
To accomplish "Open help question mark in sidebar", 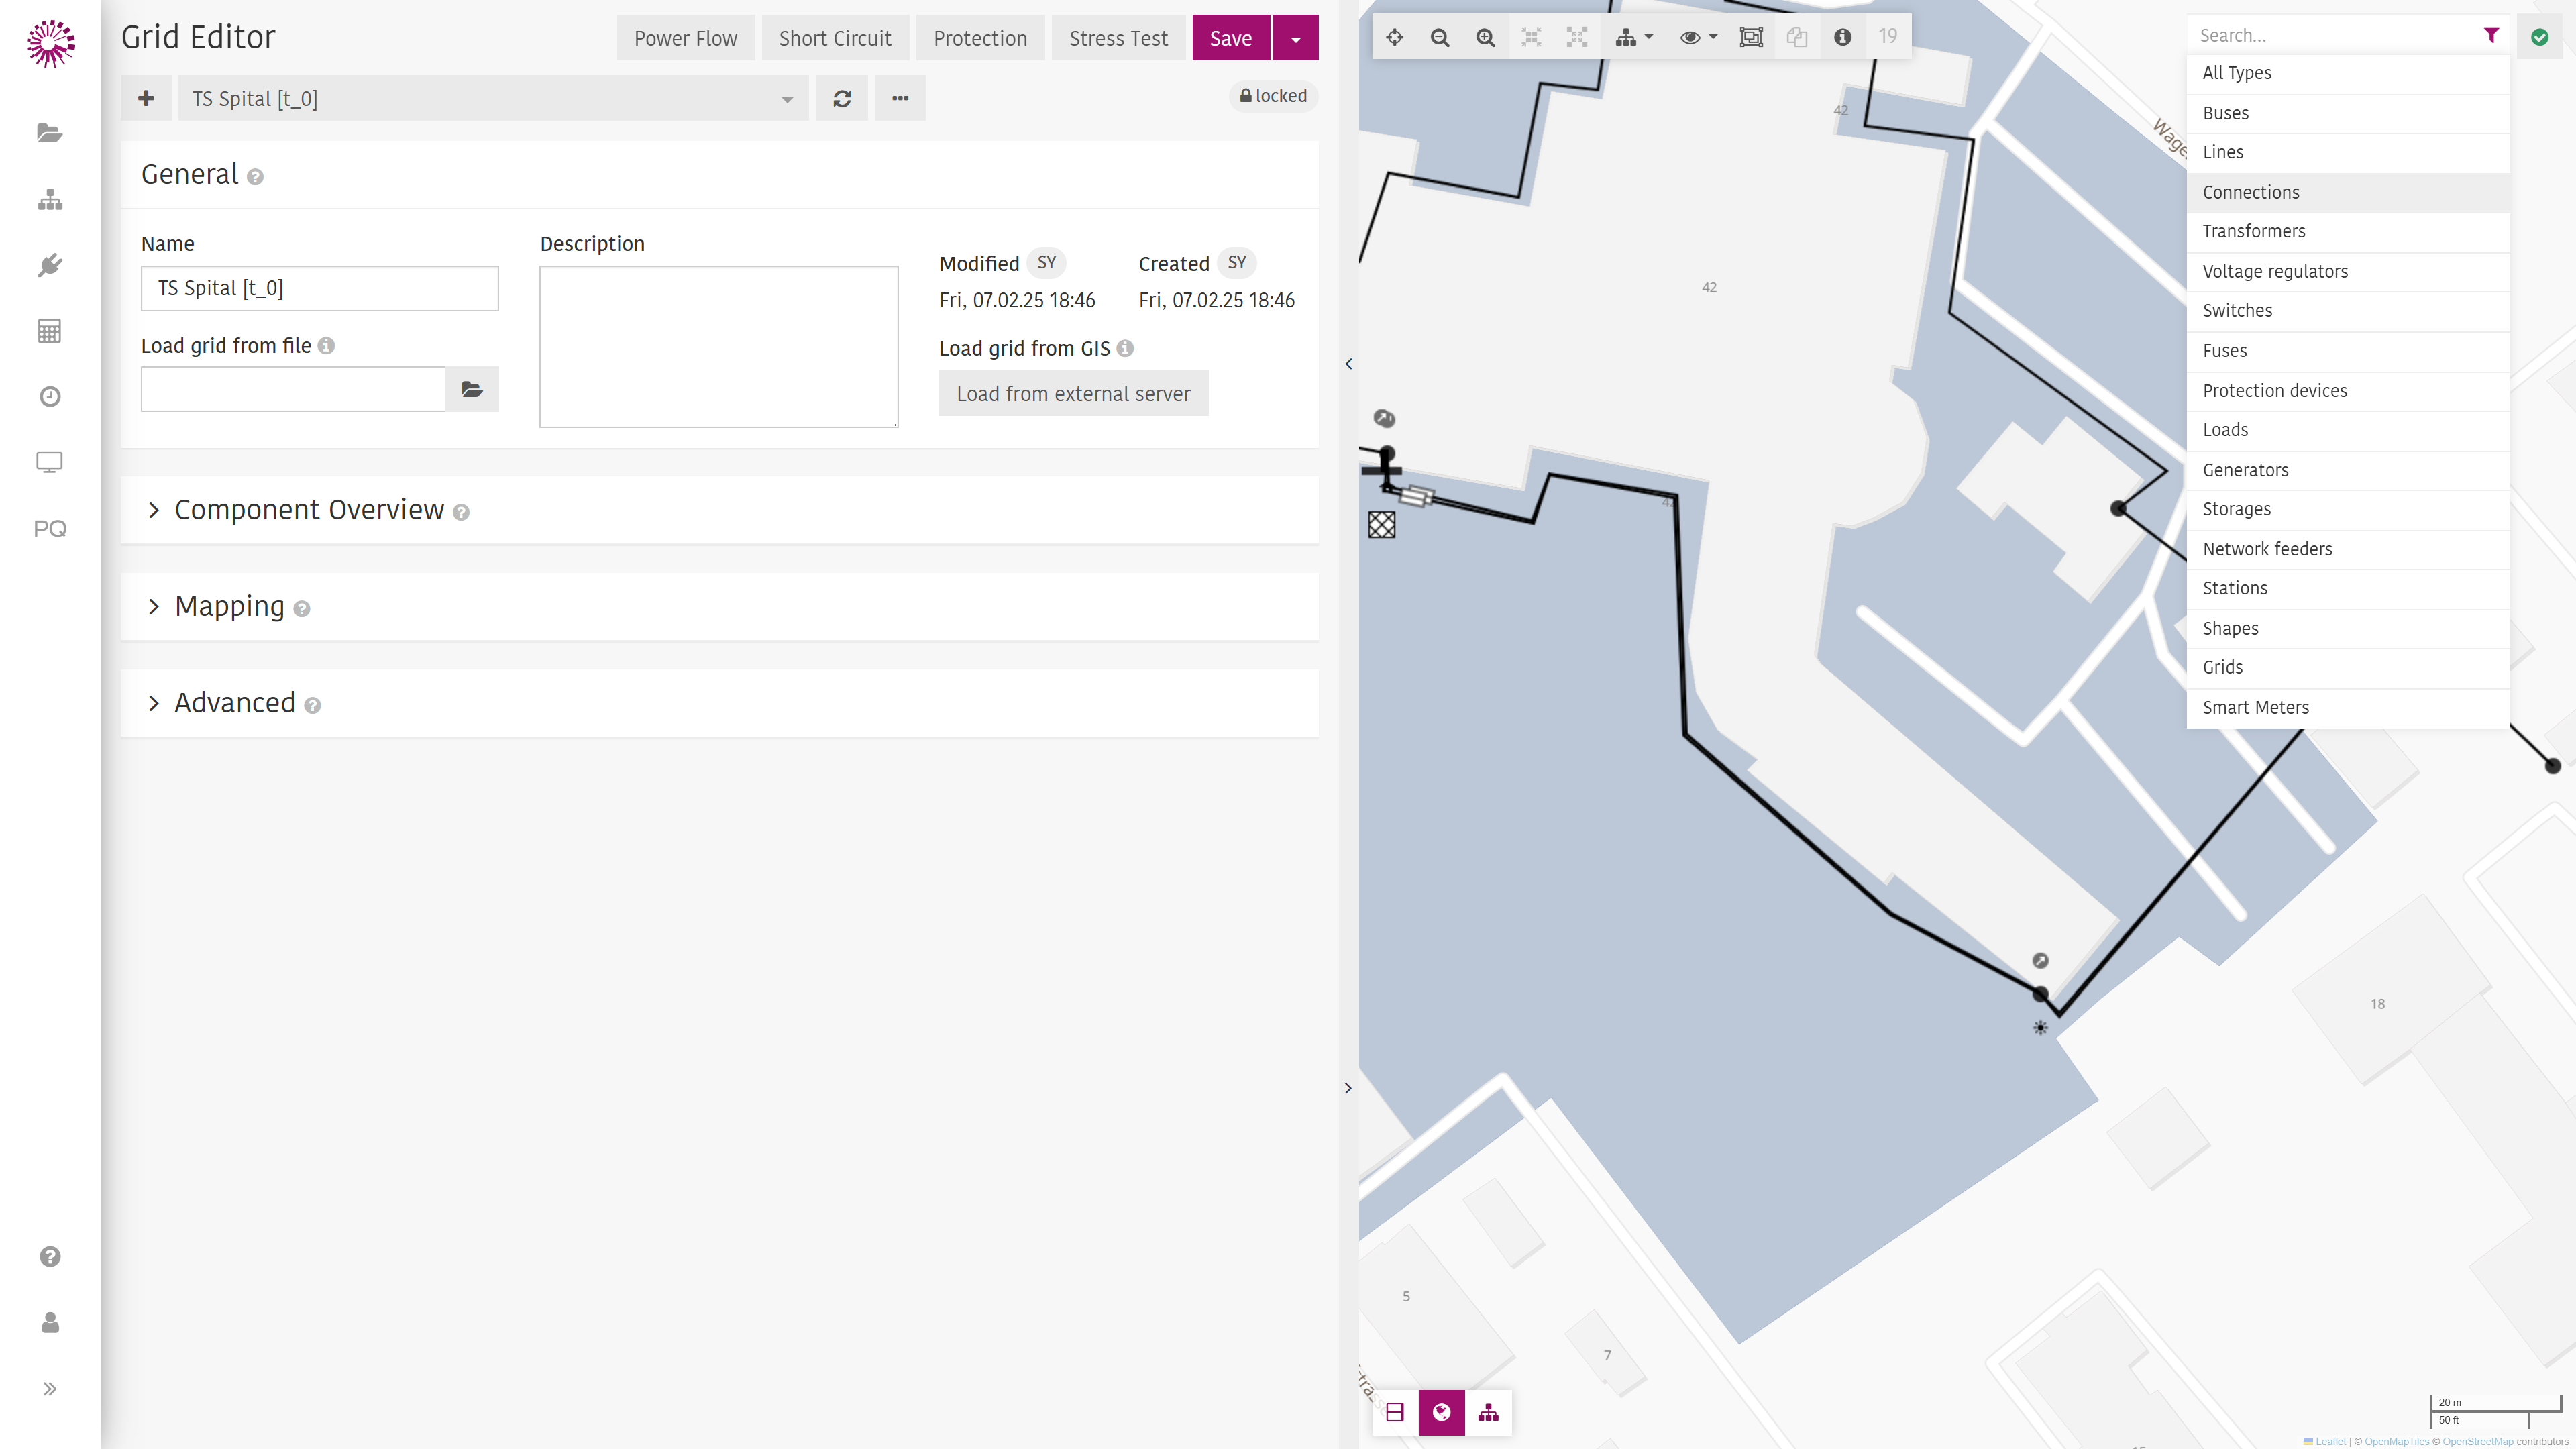I will [x=50, y=1257].
